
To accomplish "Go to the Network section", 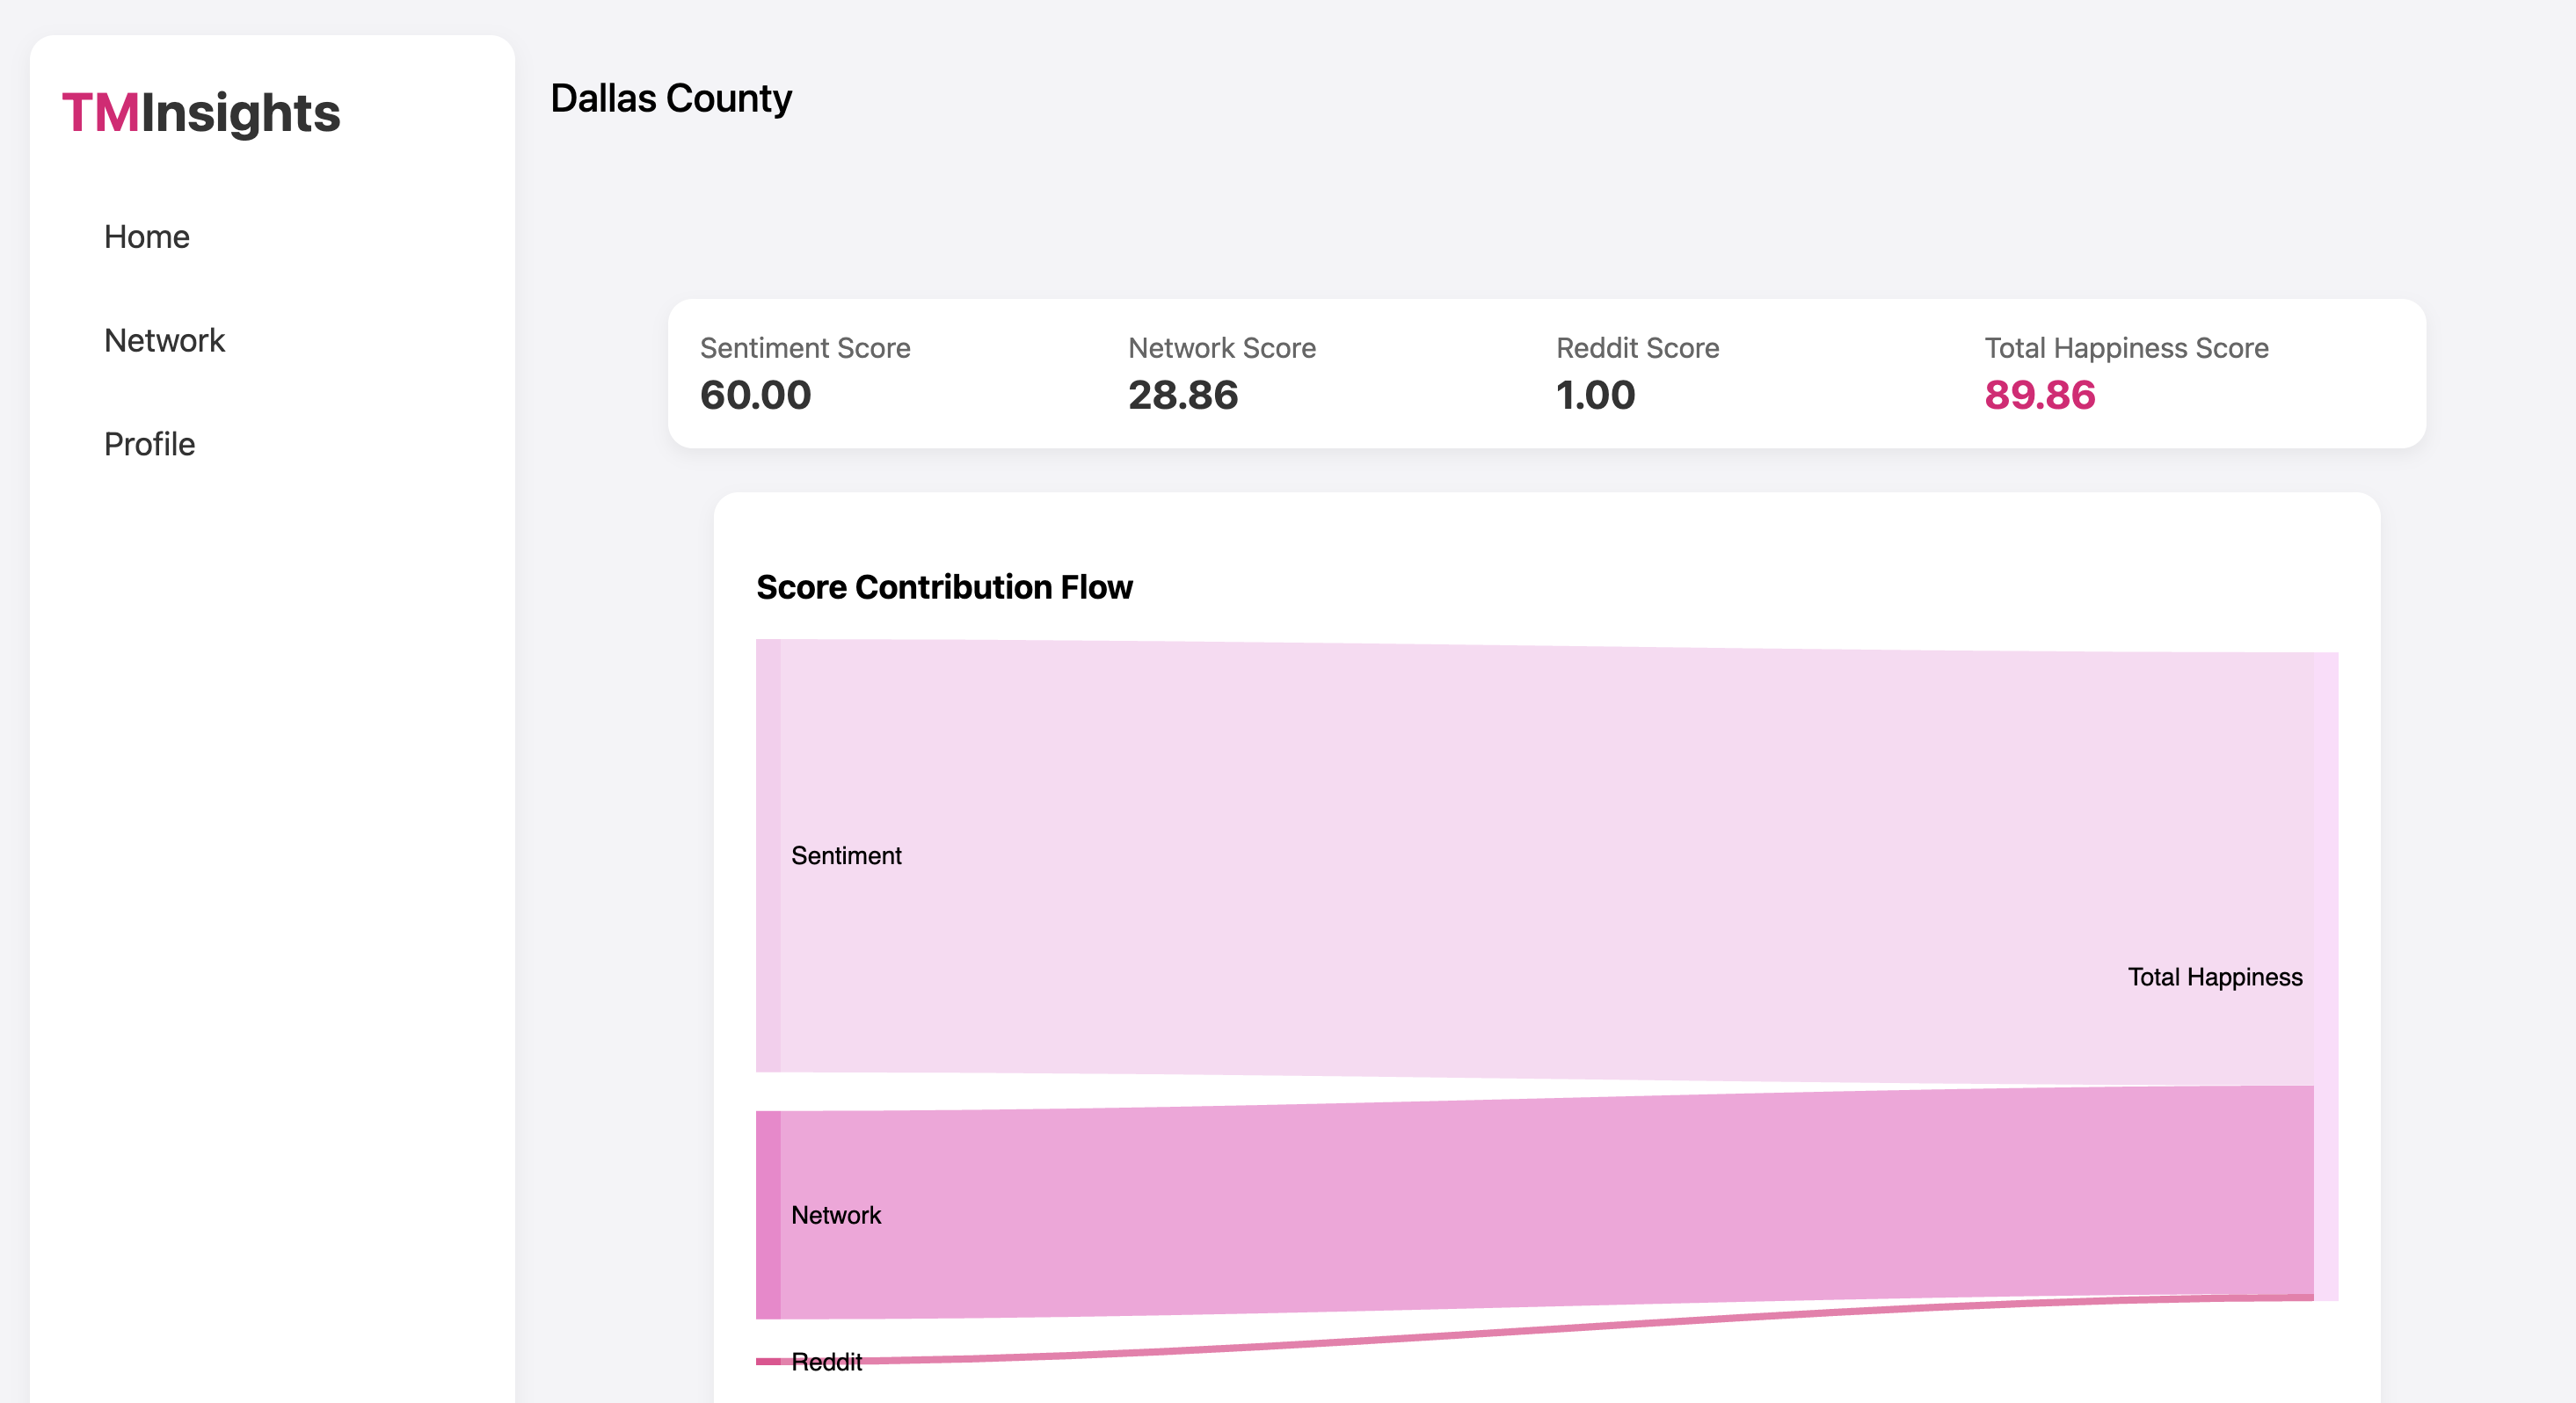I will pos(164,340).
